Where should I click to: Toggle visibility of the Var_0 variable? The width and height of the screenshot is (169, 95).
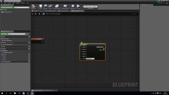coord(29,58)
